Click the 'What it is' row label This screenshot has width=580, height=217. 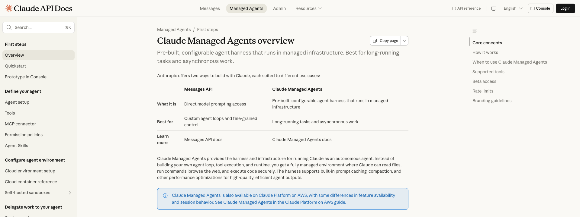coord(167,104)
